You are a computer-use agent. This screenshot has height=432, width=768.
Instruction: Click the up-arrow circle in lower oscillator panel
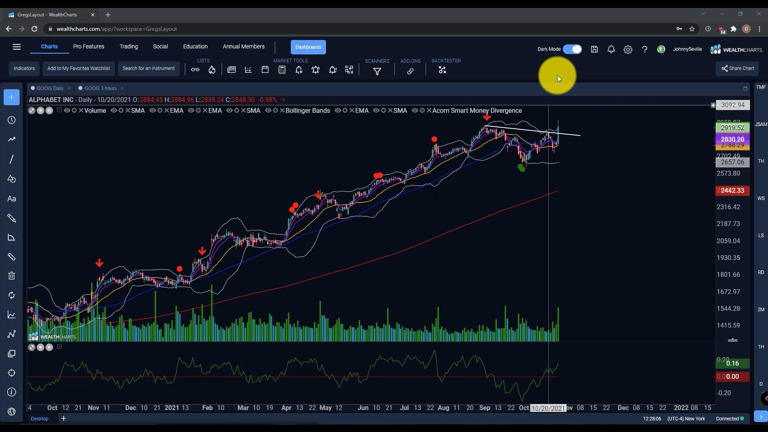[49, 348]
